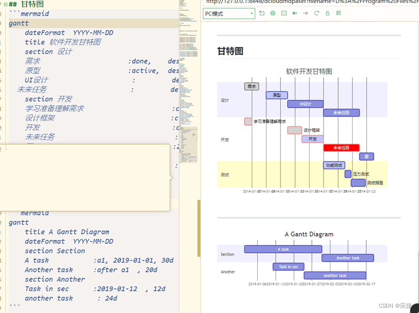Click the gray 需求 bar in the chart

pos(251,87)
